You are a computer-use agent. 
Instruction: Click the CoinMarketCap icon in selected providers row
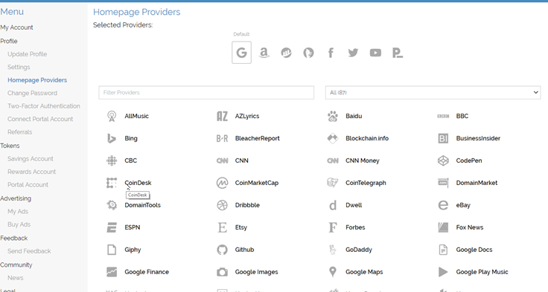(x=286, y=53)
